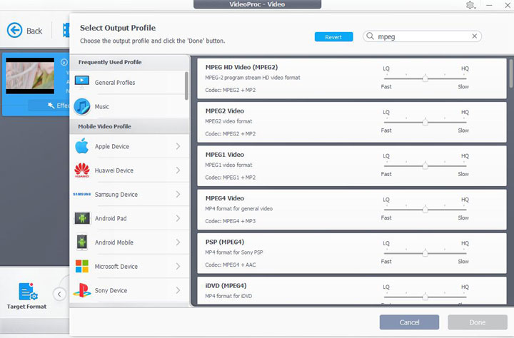
Task: Click the Huawei Device logo icon
Action: coord(82,170)
